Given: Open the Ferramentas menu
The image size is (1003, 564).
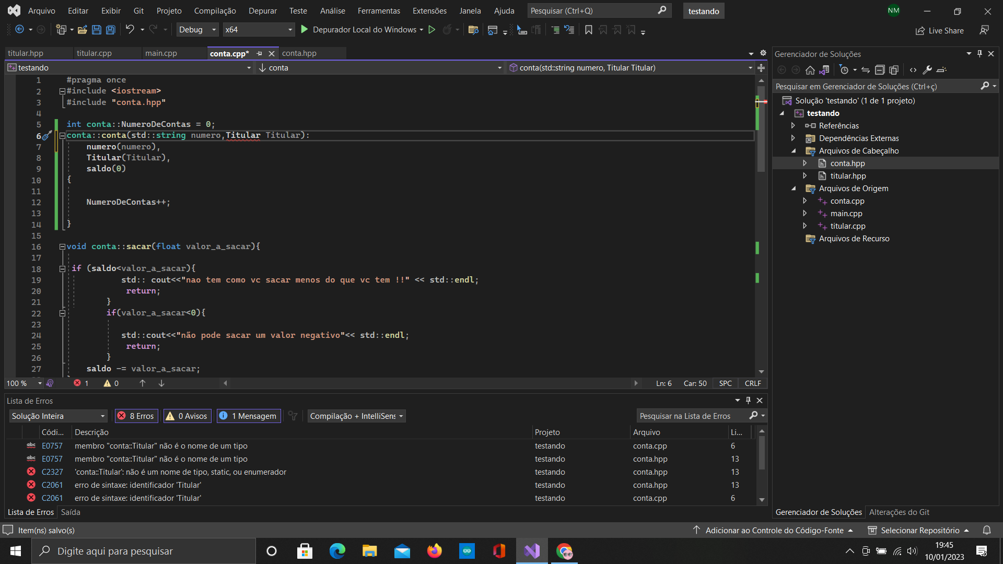Looking at the screenshot, I should coord(379,10).
